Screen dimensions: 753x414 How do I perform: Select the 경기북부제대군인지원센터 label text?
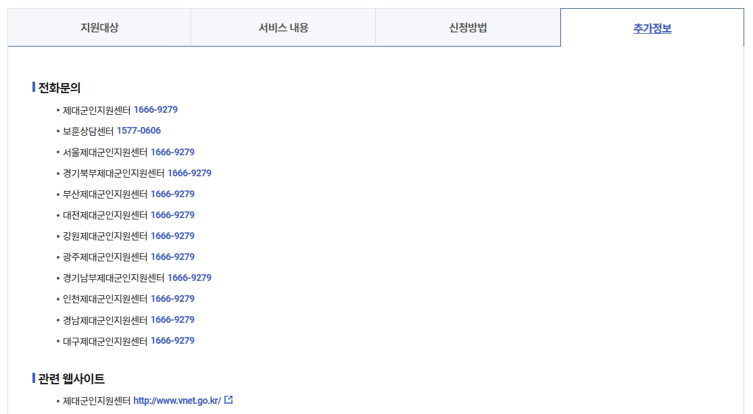[114, 173]
